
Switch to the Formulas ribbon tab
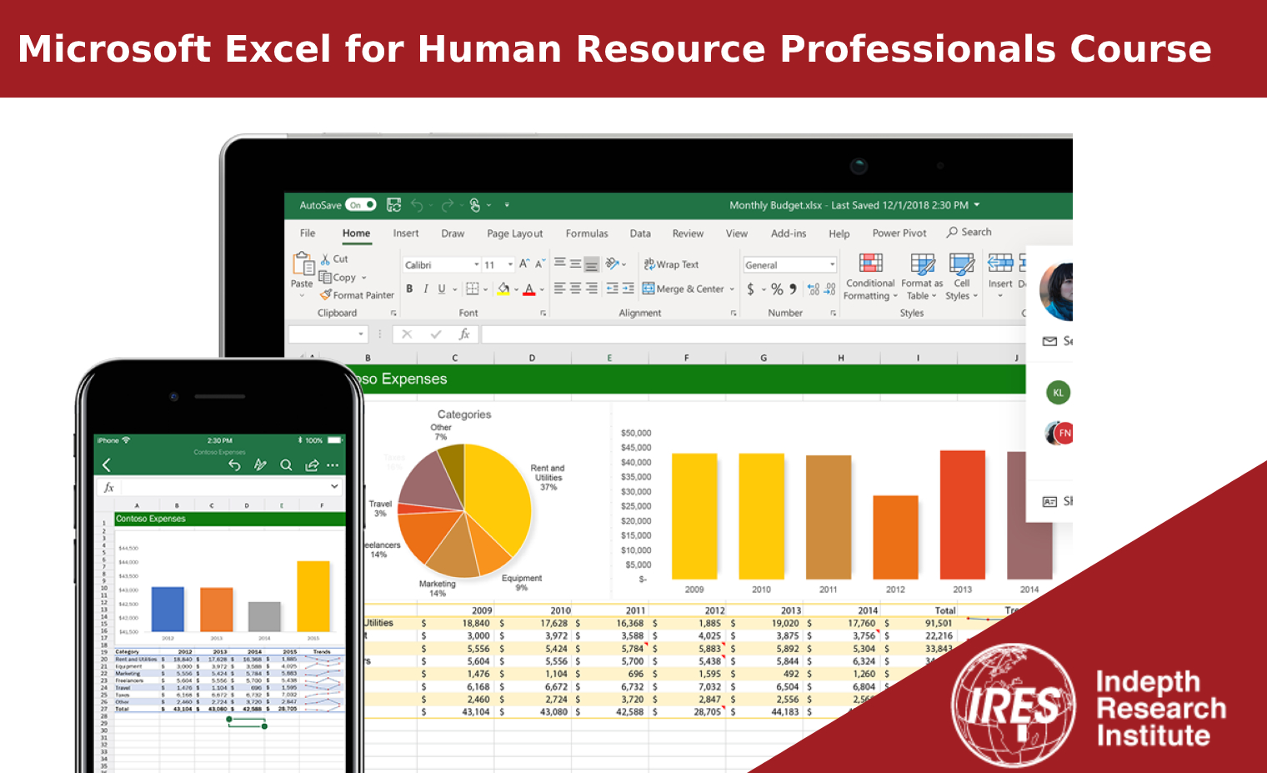[x=587, y=233]
